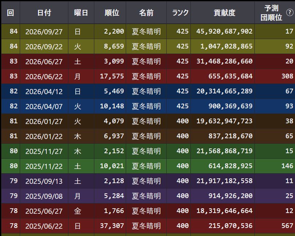The image size is (295, 236).
Task: Click rank 400 in the 2025/09/13 row
Action: coord(182,181)
